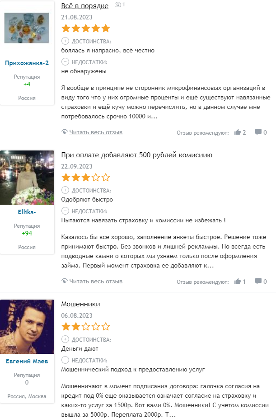The height and width of the screenshot is (418, 276).
Task: Open comments bubble on Прихожанка-2's review
Action: pos(258,132)
